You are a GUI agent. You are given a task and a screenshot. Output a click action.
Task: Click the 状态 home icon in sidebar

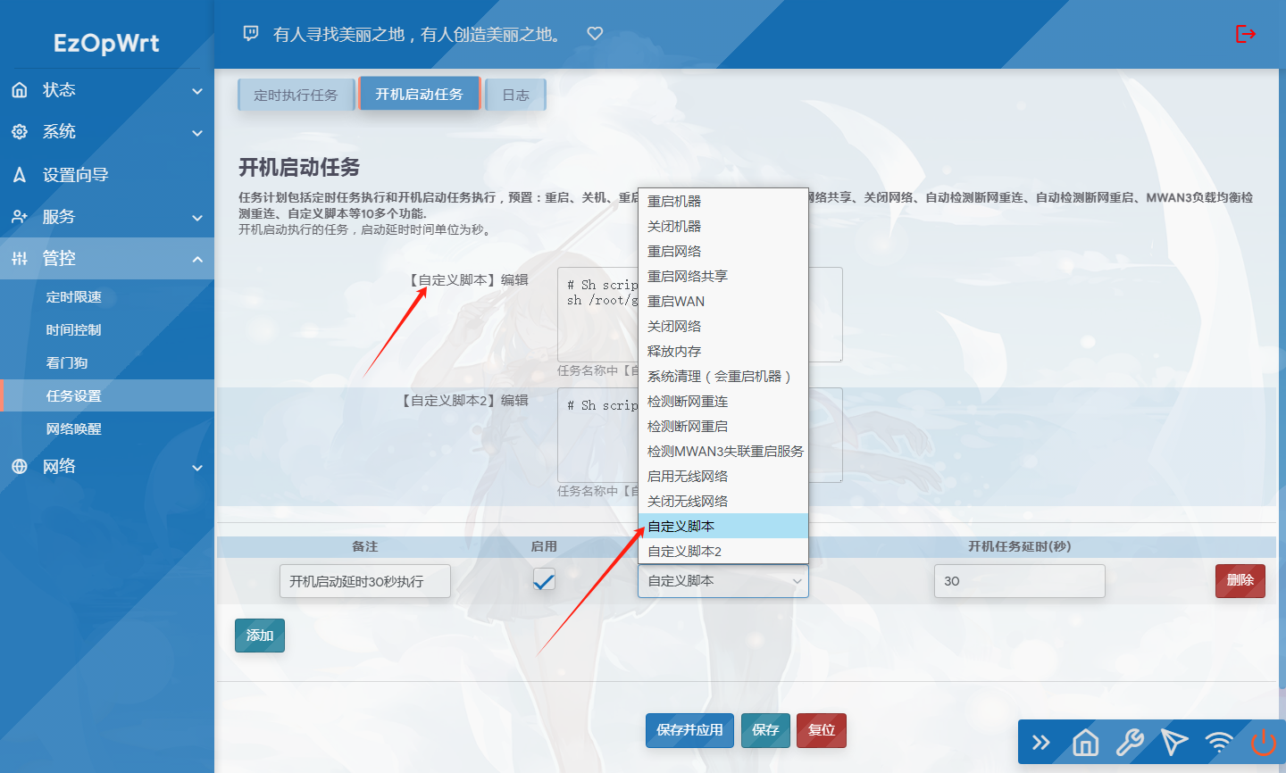point(20,90)
